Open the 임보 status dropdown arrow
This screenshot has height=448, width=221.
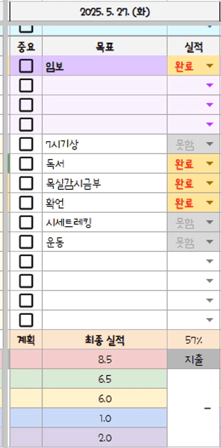pos(210,66)
